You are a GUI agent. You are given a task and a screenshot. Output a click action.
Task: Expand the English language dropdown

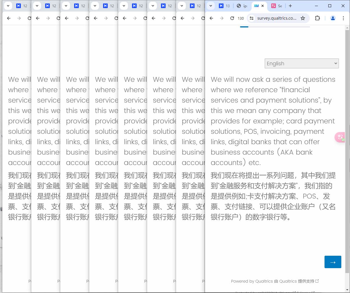[x=302, y=64]
